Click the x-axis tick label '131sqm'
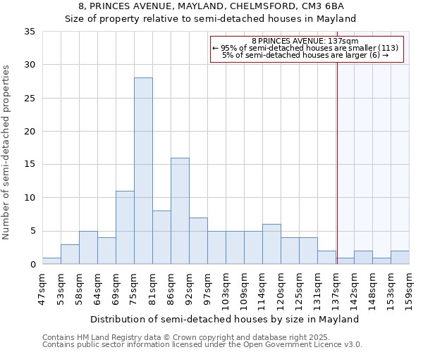 click(x=317, y=292)
